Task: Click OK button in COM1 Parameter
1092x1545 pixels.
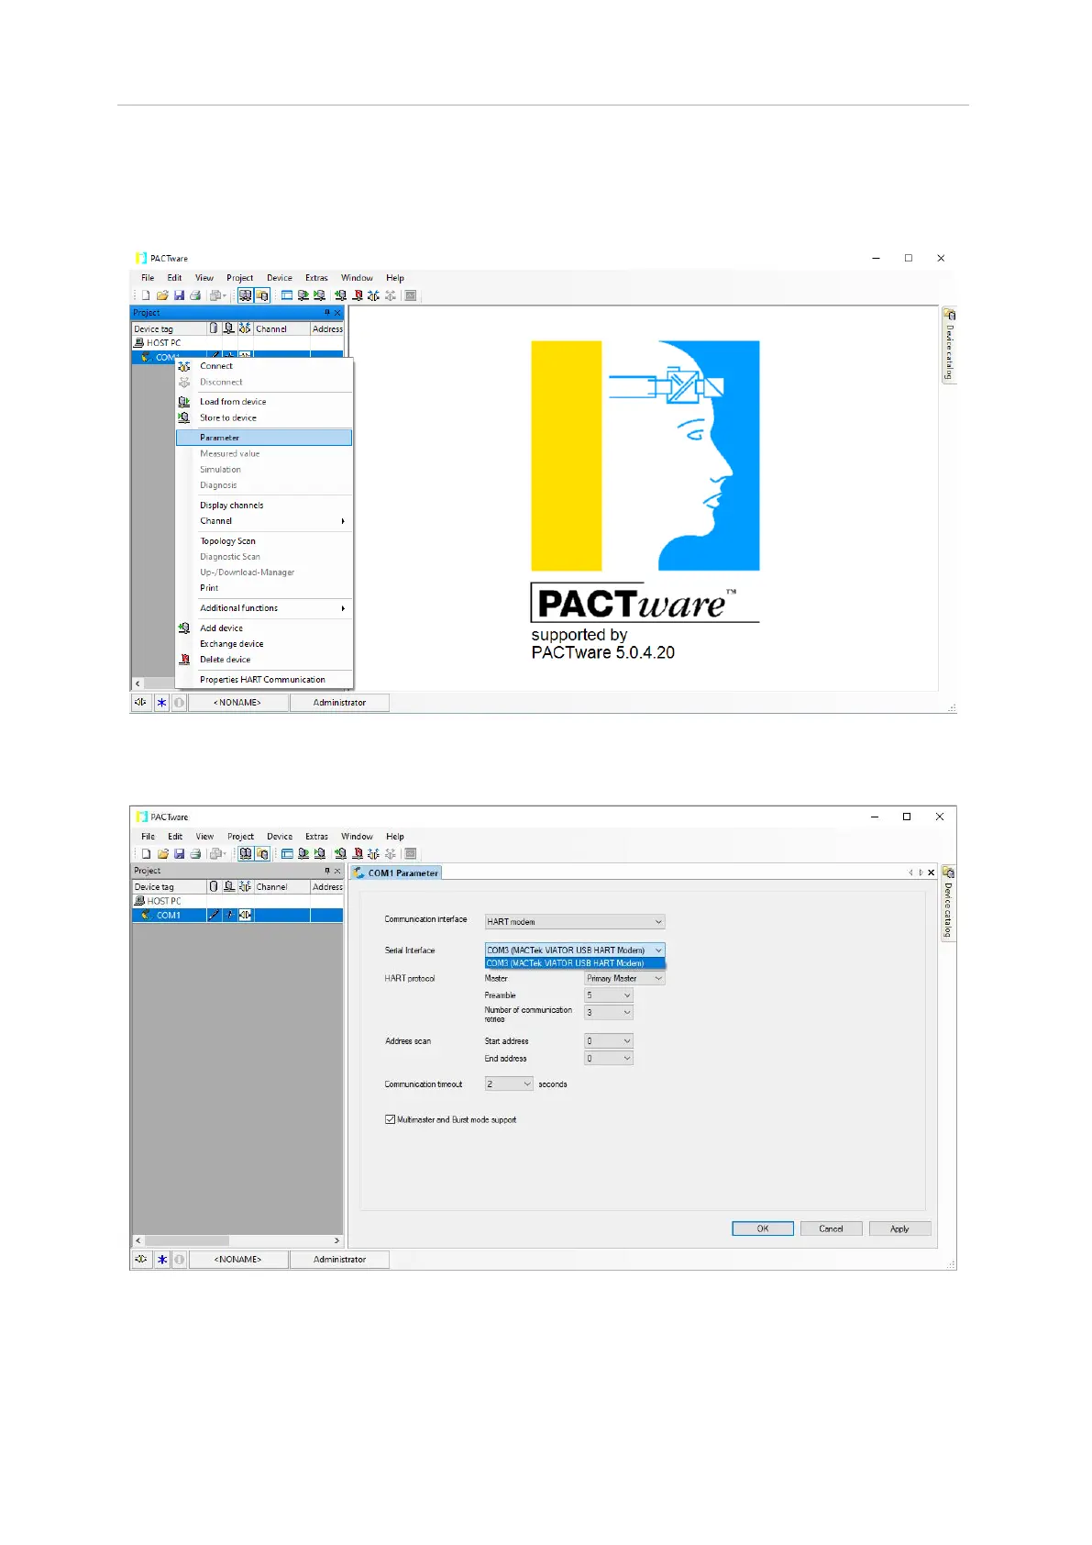Action: click(763, 1228)
